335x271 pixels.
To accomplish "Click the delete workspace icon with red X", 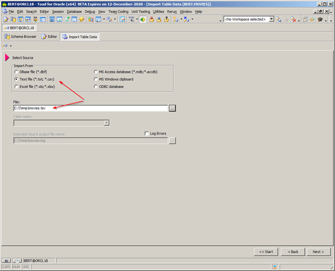I will pyautogui.click(x=293, y=19).
